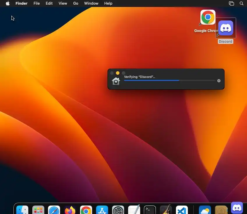The width and height of the screenshot is (247, 214).
Task: Open the Weather app in the Dock
Action: 205,210
